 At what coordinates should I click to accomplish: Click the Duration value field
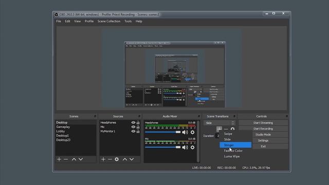point(217,136)
